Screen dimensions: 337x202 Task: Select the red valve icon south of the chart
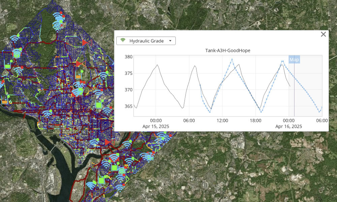(108, 142)
